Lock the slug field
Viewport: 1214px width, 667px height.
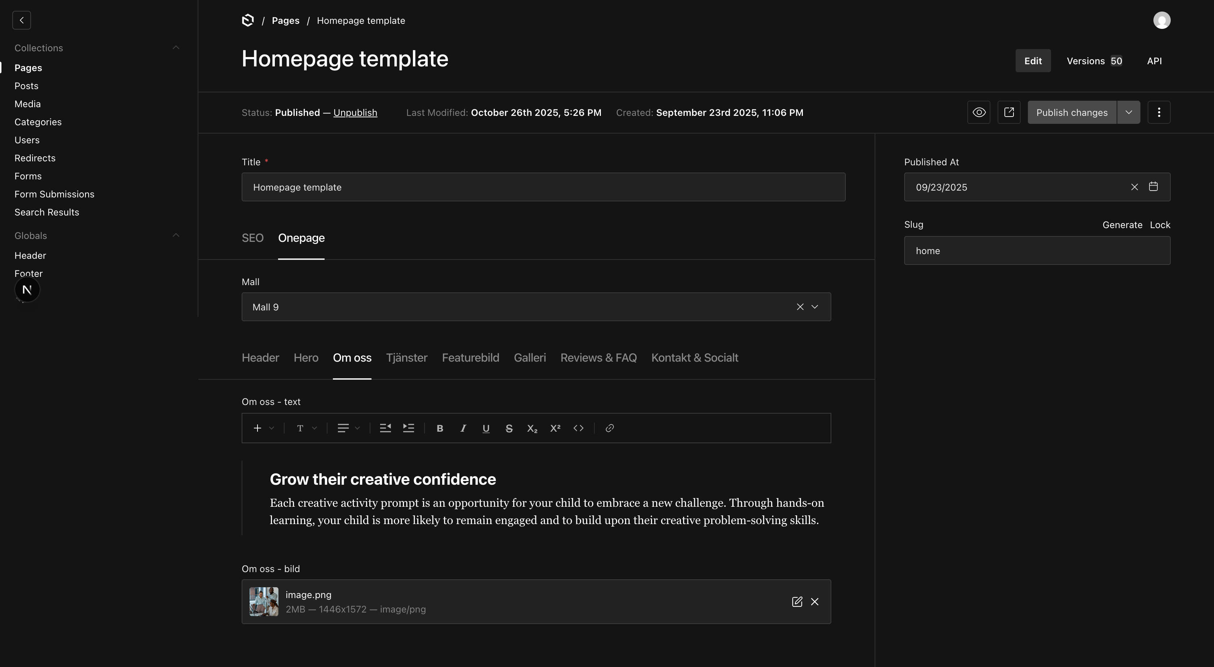pyautogui.click(x=1160, y=225)
